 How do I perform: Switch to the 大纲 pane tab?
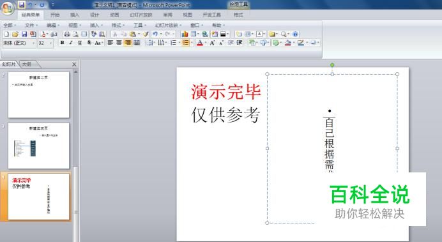[x=27, y=64]
